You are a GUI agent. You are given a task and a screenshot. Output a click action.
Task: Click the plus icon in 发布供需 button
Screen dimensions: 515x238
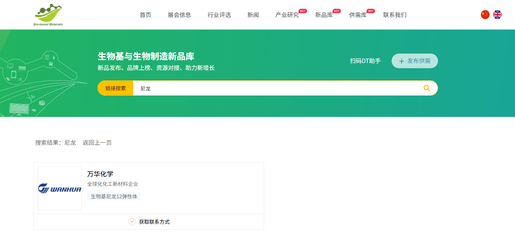401,61
